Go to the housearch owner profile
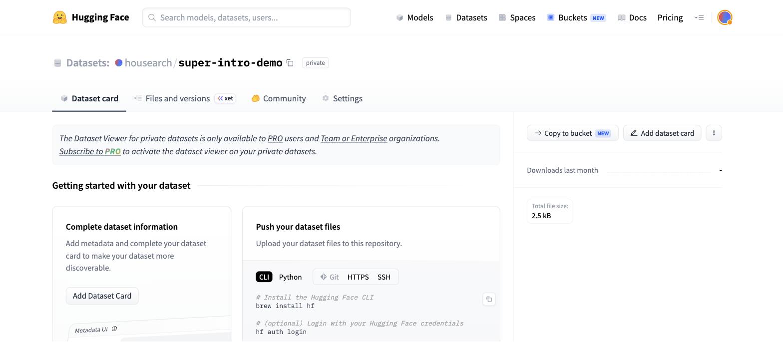783x342 pixels. (148, 63)
